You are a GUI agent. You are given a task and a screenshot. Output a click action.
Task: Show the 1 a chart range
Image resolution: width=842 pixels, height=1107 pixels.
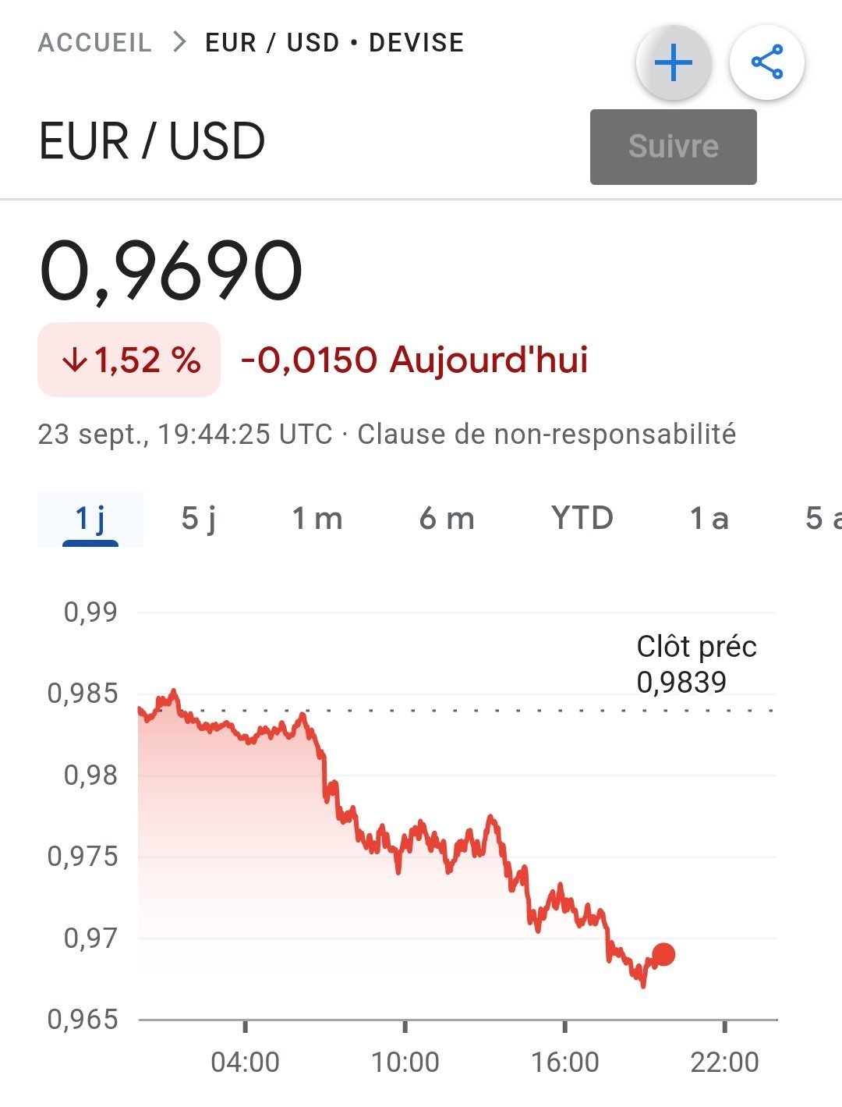coord(709,519)
